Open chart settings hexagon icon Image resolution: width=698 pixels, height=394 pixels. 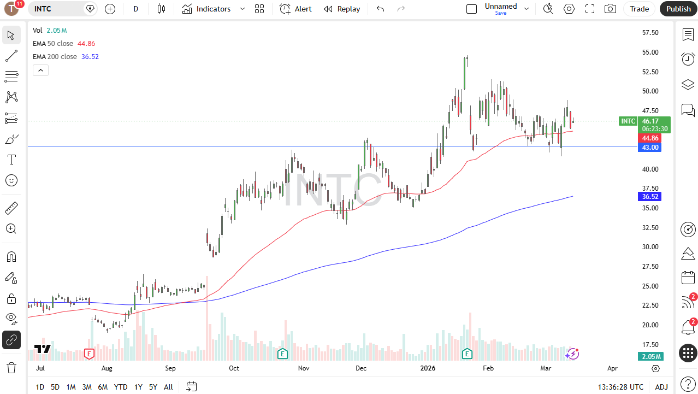coord(569,9)
